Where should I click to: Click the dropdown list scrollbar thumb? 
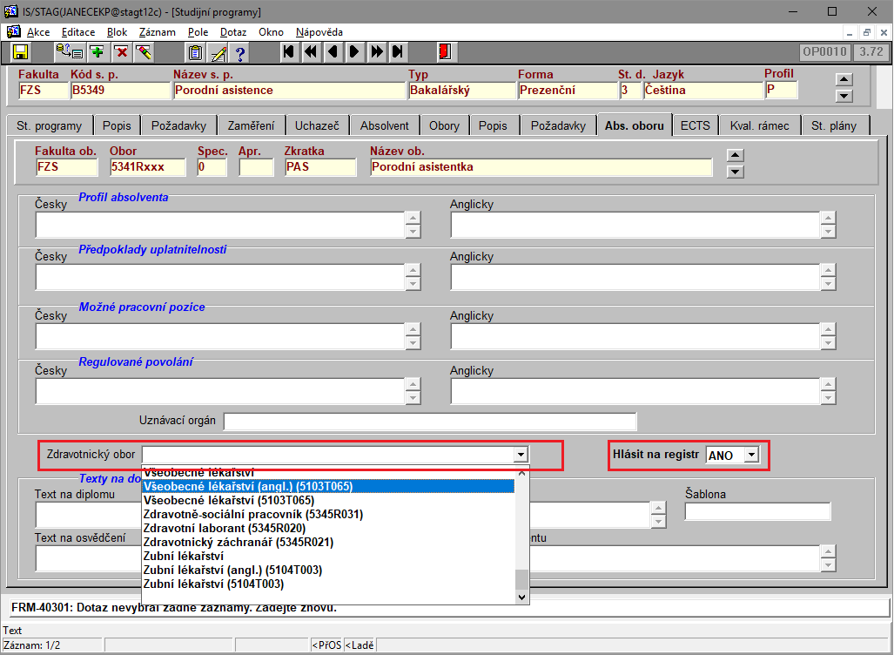pos(521,580)
